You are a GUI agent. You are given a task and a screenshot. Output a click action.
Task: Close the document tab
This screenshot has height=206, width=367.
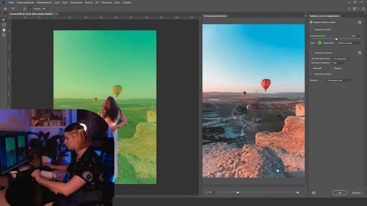tap(56, 14)
